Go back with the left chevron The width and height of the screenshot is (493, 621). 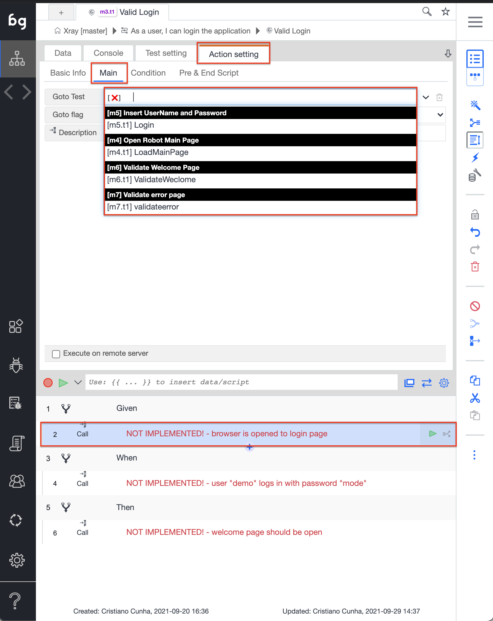[x=9, y=92]
